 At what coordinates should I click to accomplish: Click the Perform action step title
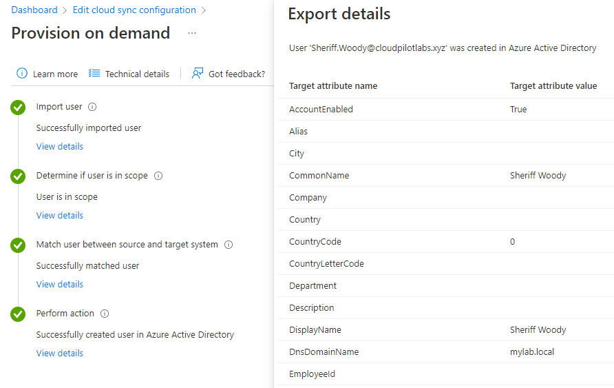click(65, 314)
